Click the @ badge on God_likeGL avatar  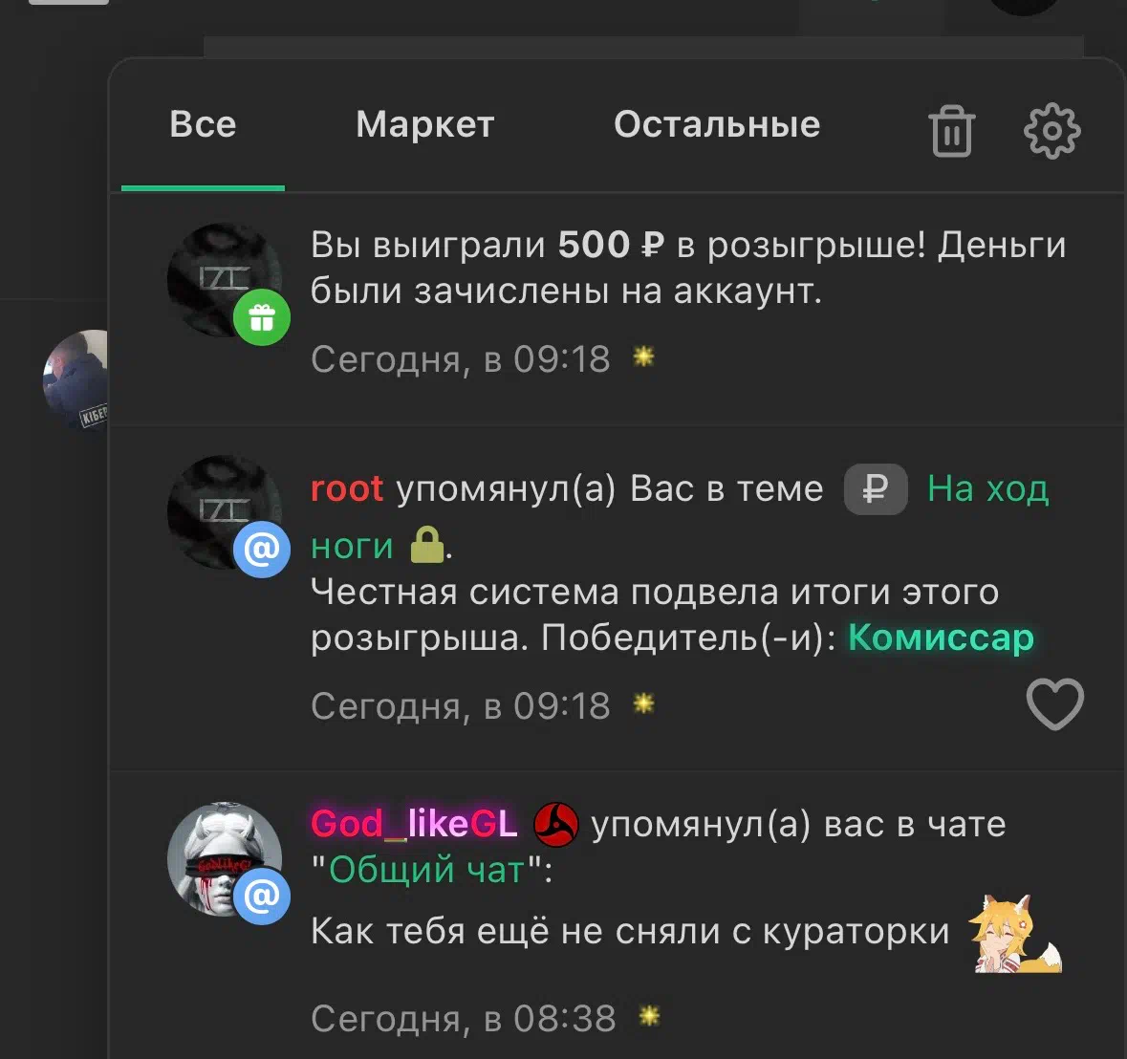[262, 896]
